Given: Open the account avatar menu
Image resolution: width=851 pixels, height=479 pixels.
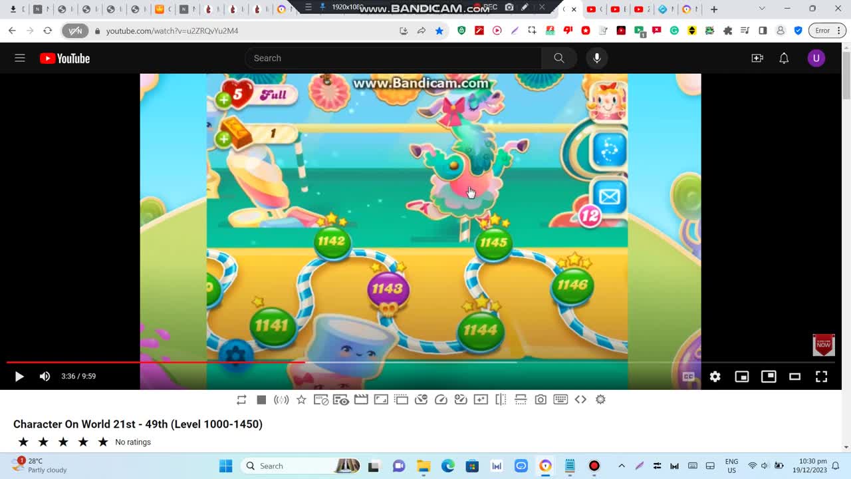Looking at the screenshot, I should [816, 58].
